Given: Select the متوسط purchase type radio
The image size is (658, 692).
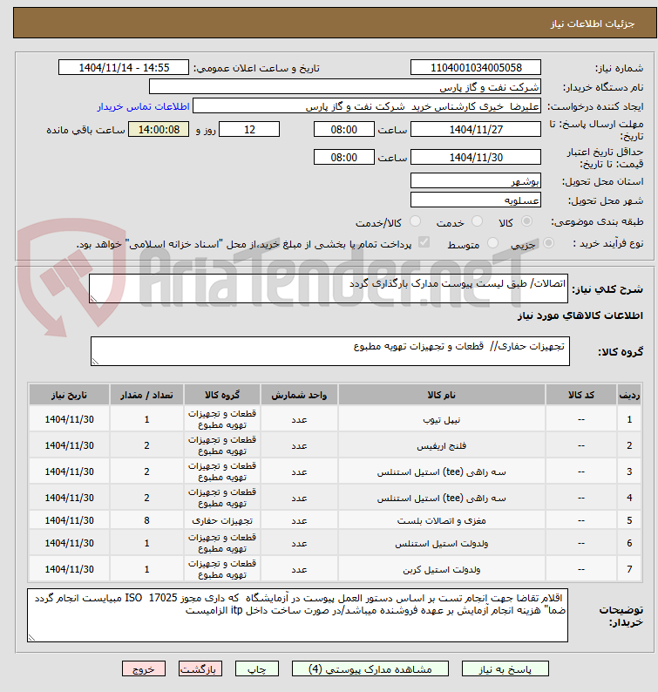Looking at the screenshot, I should (x=492, y=243).
